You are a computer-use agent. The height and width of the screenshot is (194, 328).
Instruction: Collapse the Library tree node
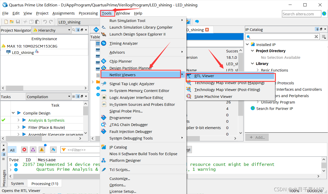[x=253, y=64]
